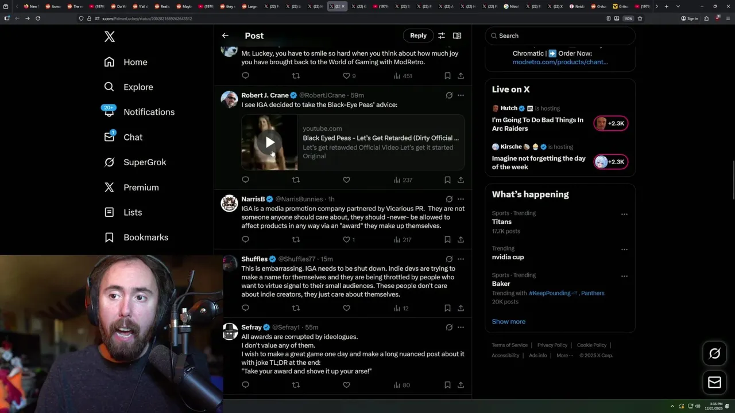Image resolution: width=735 pixels, height=413 pixels.
Task: View NarrisB post analytics 217
Action: pos(403,240)
